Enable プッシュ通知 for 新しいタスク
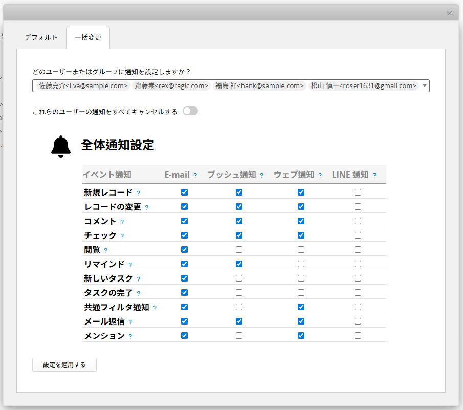Image resolution: width=463 pixels, height=410 pixels. 239,278
